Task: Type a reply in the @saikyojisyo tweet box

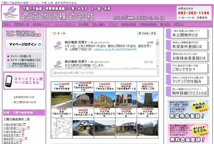Action: 104,73
